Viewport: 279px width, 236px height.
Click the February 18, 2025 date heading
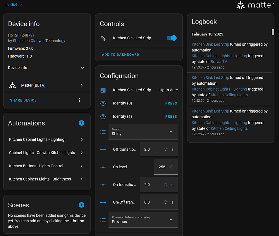(x=207, y=34)
